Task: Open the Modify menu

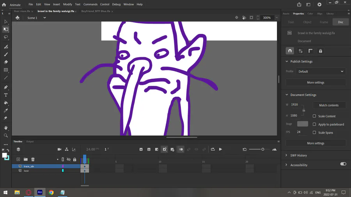Action: (x=67, y=4)
